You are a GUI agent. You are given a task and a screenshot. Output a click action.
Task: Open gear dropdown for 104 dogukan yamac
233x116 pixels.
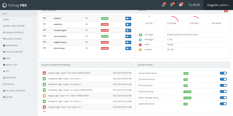coord(128,42)
